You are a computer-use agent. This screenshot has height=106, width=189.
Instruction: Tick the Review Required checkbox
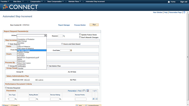[6, 88]
